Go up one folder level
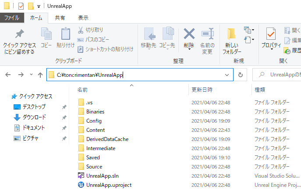The width and height of the screenshot is (301, 189). point(40,75)
